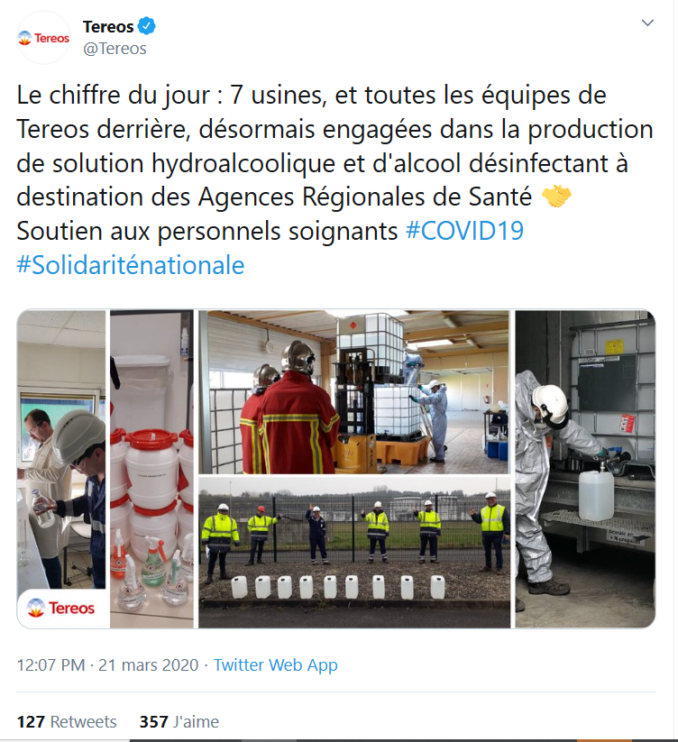The image size is (678, 742).
Task: Open the red-lid containers photo
Action: tap(151, 469)
